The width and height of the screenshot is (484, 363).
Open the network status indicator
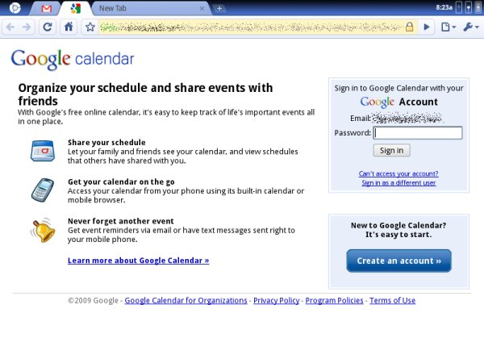pyautogui.click(x=469, y=7)
